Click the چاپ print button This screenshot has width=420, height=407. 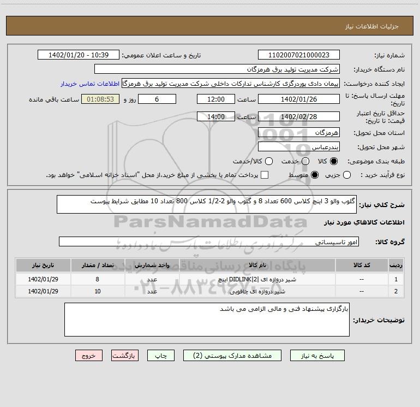[x=161, y=356]
